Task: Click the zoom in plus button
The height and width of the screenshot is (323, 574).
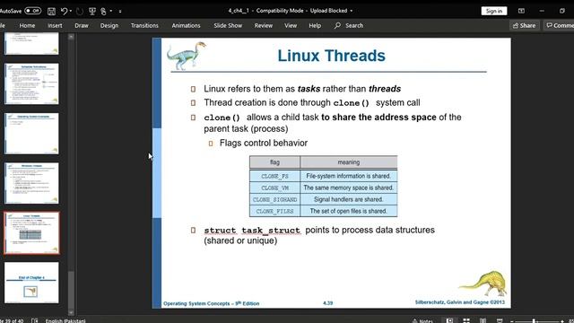Action: pyautogui.click(x=562, y=321)
